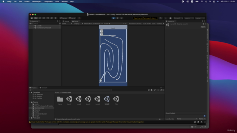Open Experimental Packages In Use dropdown
Viewport: 237px width, 133px height.
145,18
